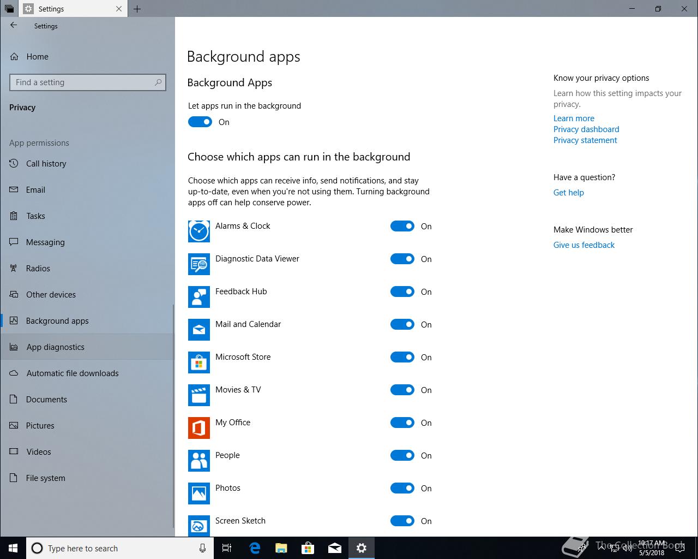Click the Alarms & Clock app icon
The width and height of the screenshot is (698, 559).
click(199, 231)
